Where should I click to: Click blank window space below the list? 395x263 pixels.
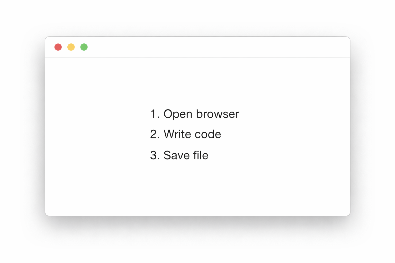[x=197, y=190]
